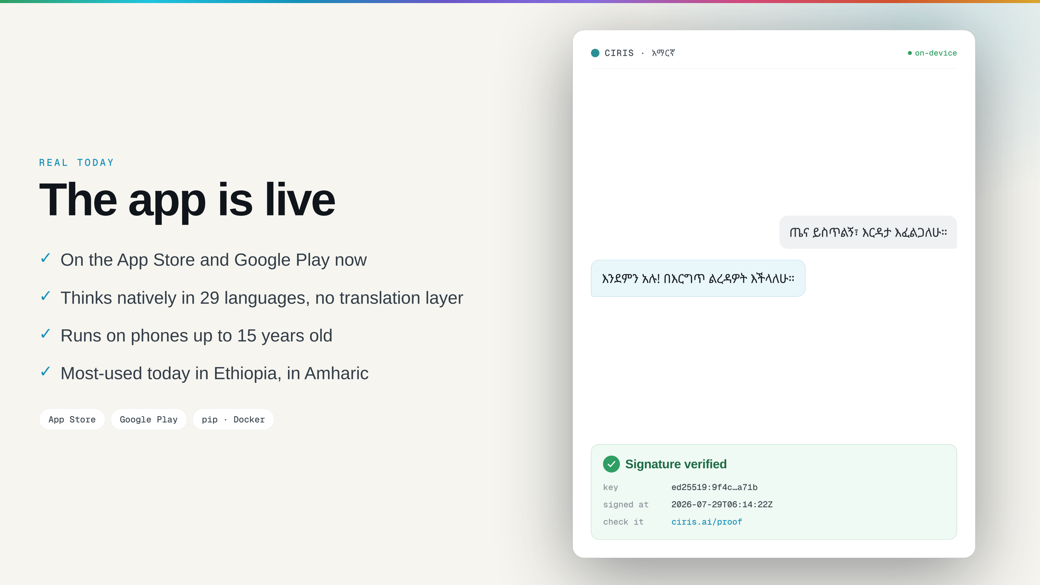Click the "CIRIS" name in the chat header
This screenshot has width=1040, height=585.
[x=619, y=53]
